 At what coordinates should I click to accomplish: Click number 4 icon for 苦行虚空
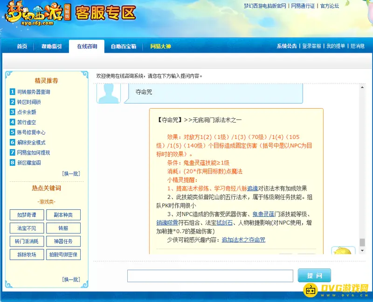(x=13, y=122)
